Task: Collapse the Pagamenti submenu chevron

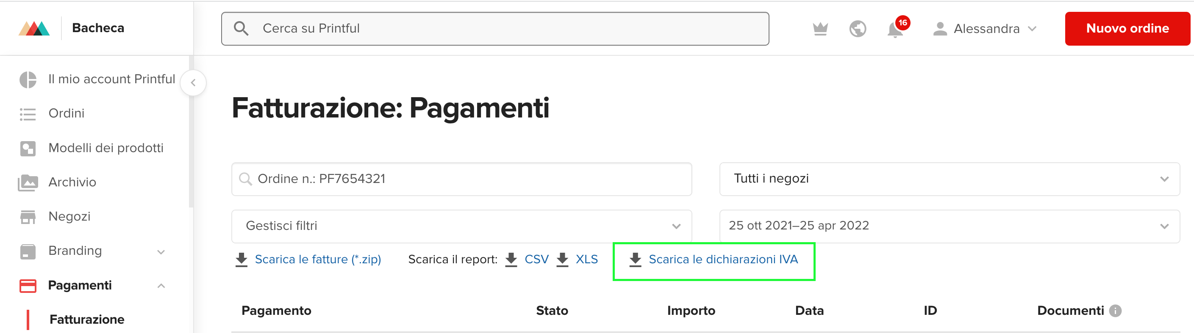Action: [x=161, y=286]
